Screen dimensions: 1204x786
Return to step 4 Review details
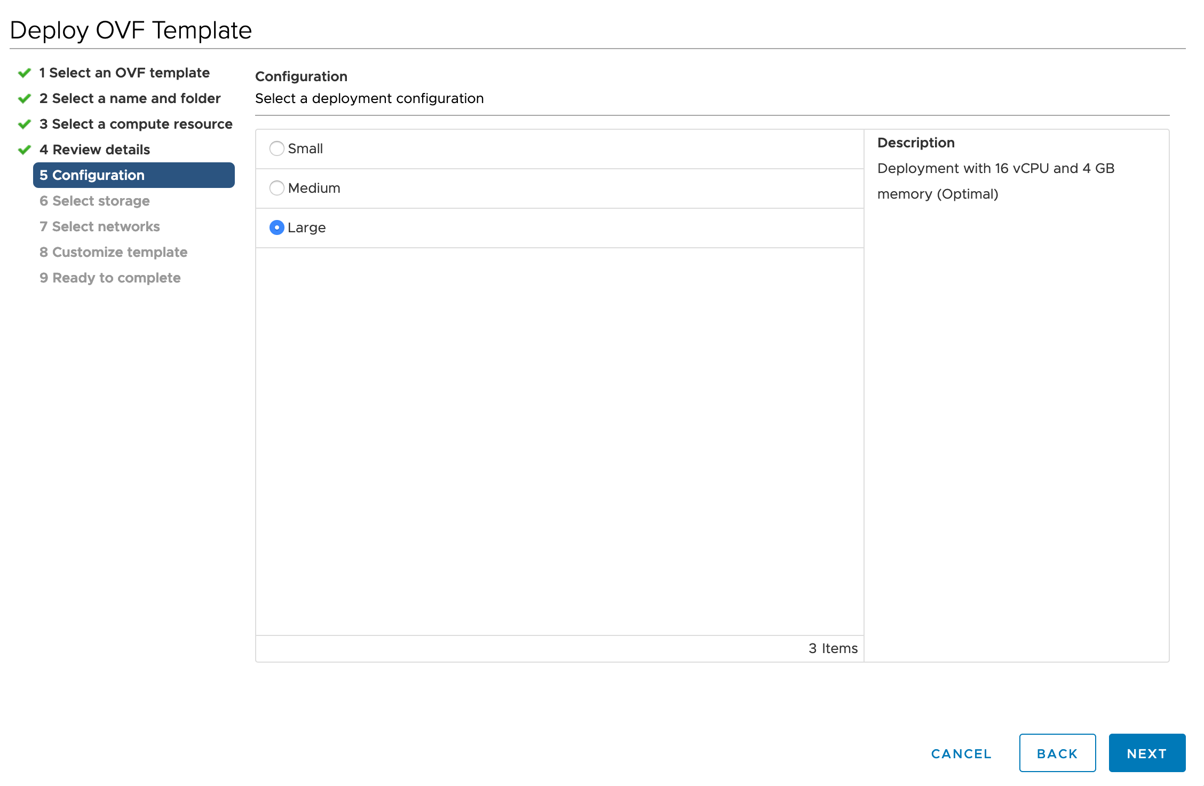(x=94, y=150)
